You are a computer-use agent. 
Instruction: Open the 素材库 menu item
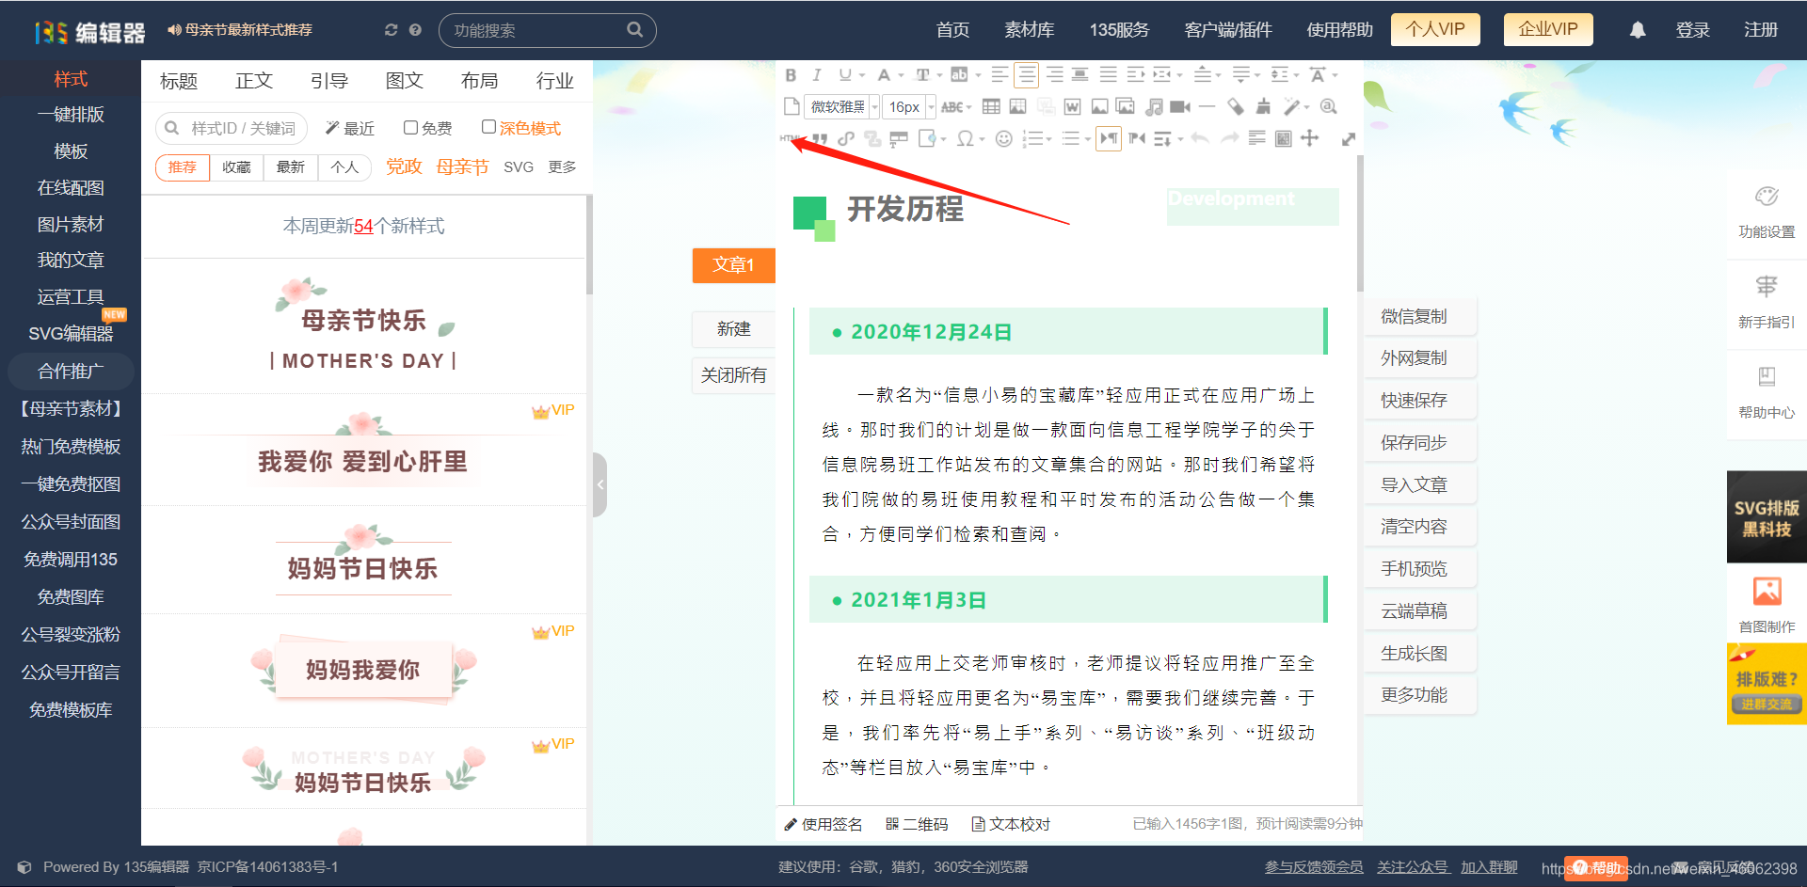(x=1029, y=29)
